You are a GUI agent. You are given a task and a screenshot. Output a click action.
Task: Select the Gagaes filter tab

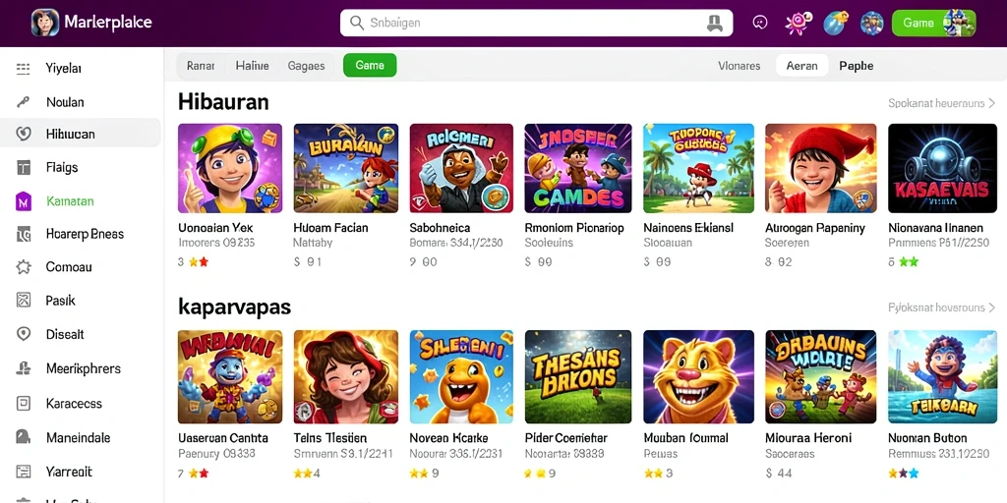(x=307, y=66)
